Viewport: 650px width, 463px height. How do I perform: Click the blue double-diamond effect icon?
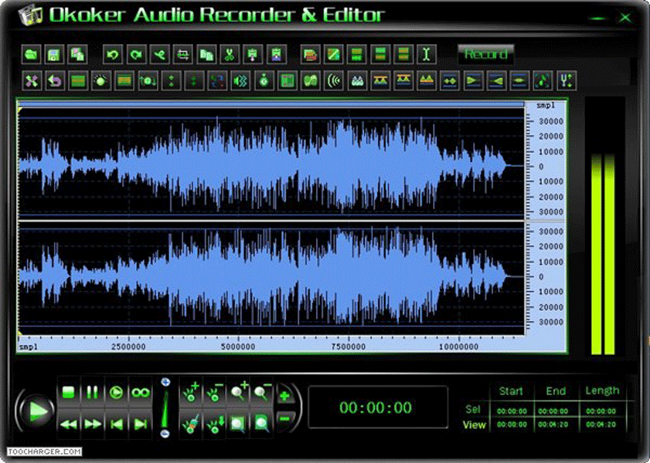(450, 81)
